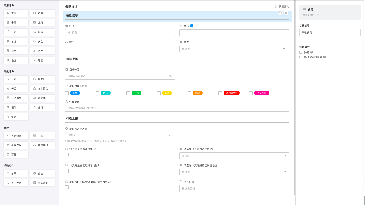Click the red 选项6腹泻 symptom tag
Screen dimensions: 365x205
tap(231, 93)
